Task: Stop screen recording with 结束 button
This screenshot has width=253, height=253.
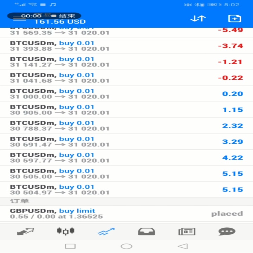Action: tap(67, 16)
